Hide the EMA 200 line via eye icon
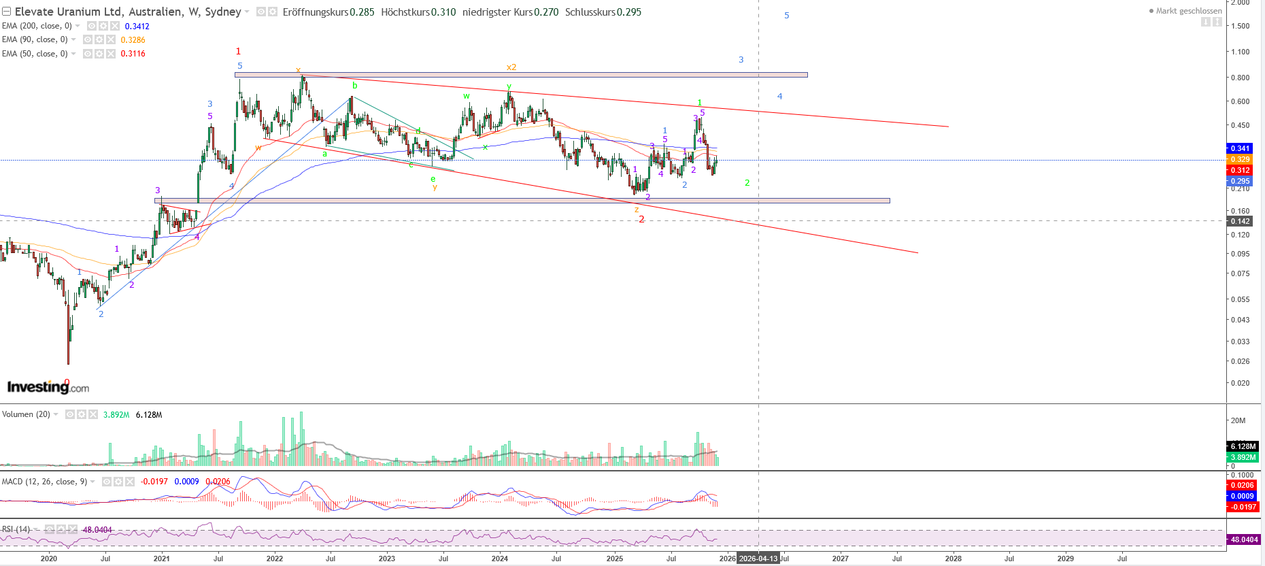Viewport: 1265px width, 566px height. pyautogui.click(x=92, y=26)
